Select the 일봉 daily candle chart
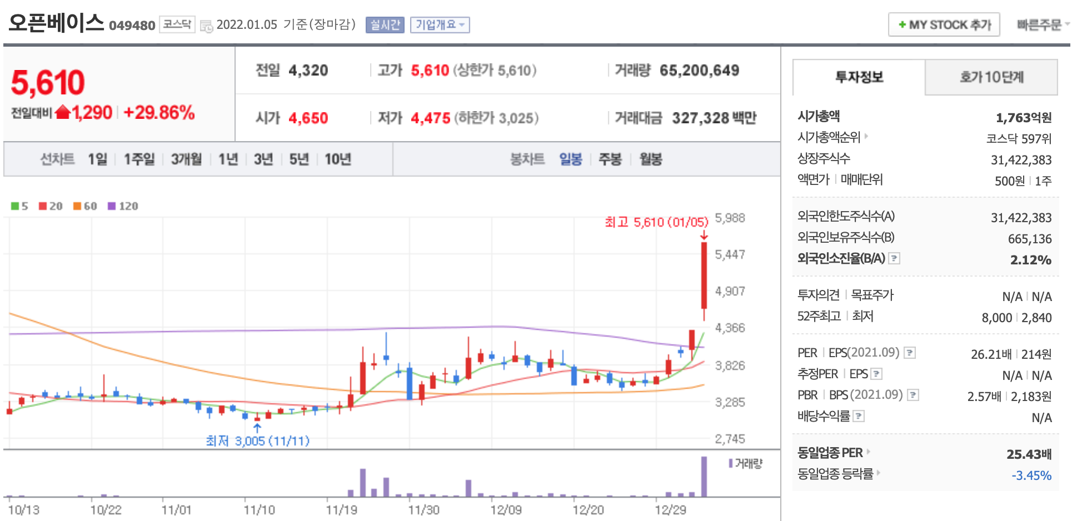The height and width of the screenshot is (521, 1077). (x=571, y=159)
